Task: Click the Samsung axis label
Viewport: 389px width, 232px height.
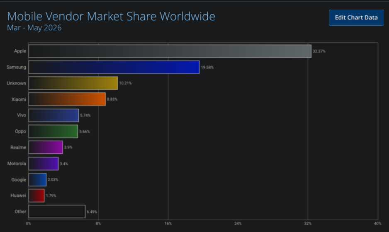Action: coord(16,67)
